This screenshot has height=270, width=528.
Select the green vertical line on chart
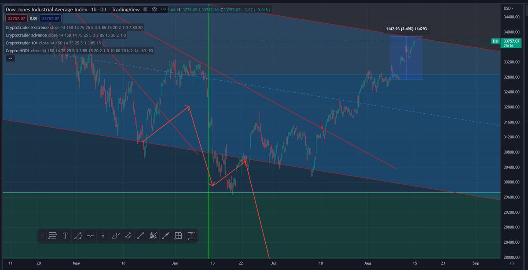pyautogui.click(x=208, y=132)
